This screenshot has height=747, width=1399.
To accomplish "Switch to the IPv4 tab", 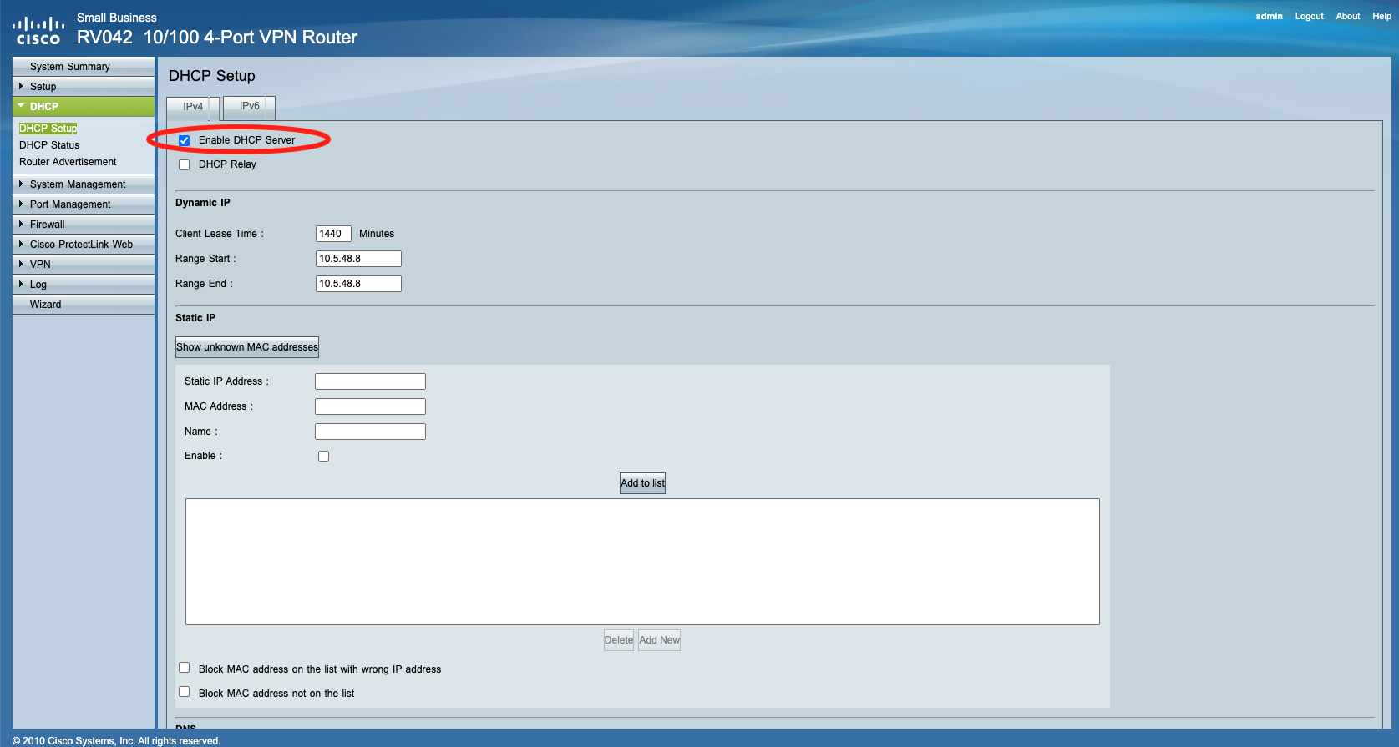I will pos(193,107).
